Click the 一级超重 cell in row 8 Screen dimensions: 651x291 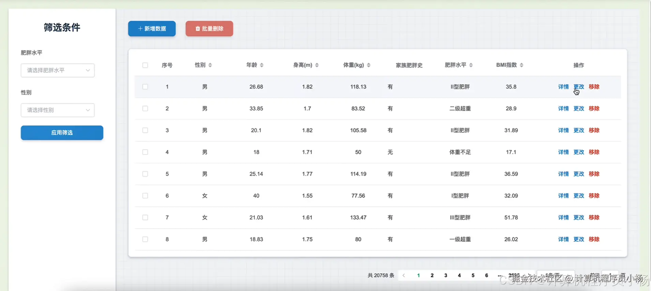click(x=460, y=239)
